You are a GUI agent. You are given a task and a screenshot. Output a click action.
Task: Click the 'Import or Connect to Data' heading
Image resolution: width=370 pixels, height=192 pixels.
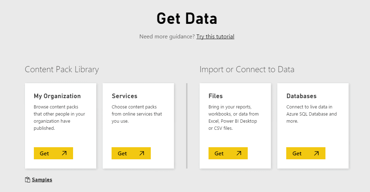click(x=247, y=69)
